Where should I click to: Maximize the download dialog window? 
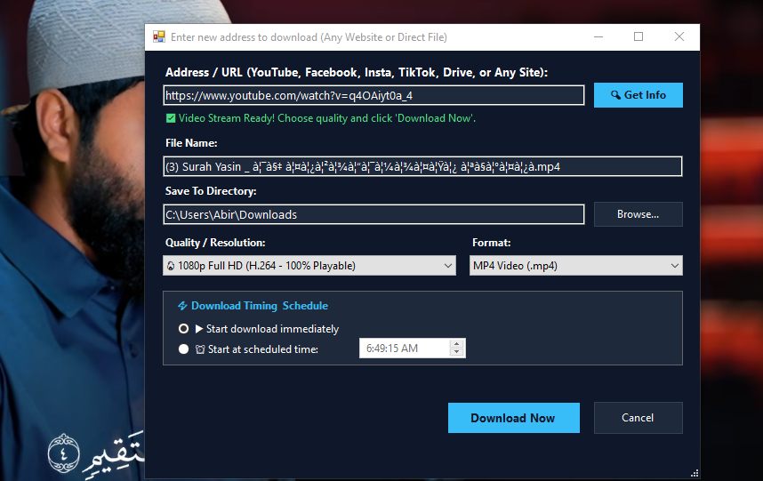pyautogui.click(x=639, y=37)
